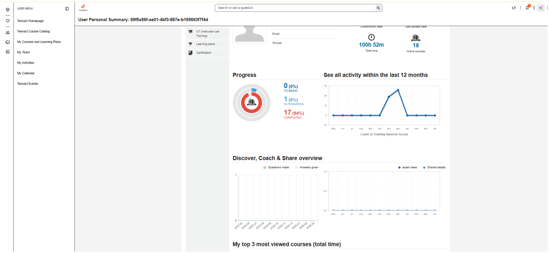Select the Learning plans tab
This screenshot has height=253, width=549.
(207, 44)
